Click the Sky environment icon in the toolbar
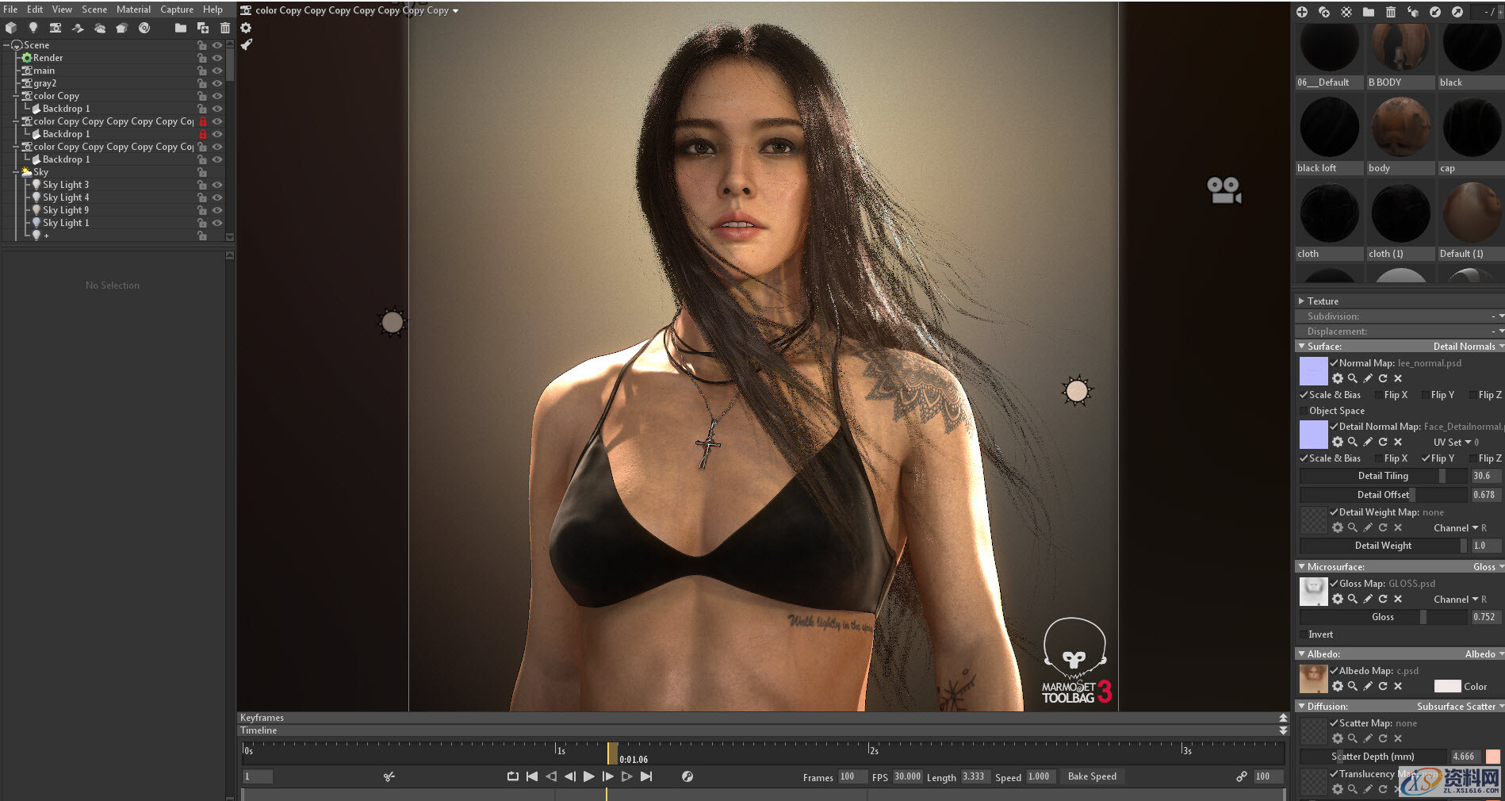This screenshot has width=1505, height=801. click(101, 29)
